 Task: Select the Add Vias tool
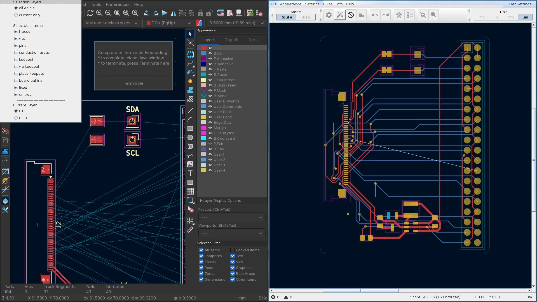pyautogui.click(x=190, y=81)
